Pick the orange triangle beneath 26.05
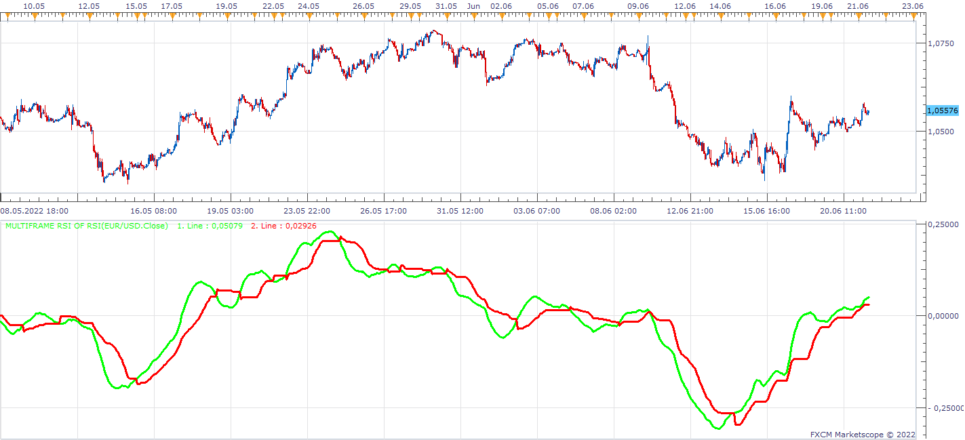 [x=363, y=15]
